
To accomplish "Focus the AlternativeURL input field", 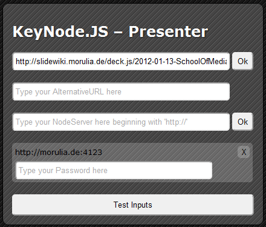I will tap(121, 91).
